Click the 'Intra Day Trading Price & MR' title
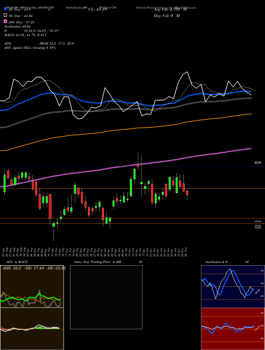 (98, 262)
